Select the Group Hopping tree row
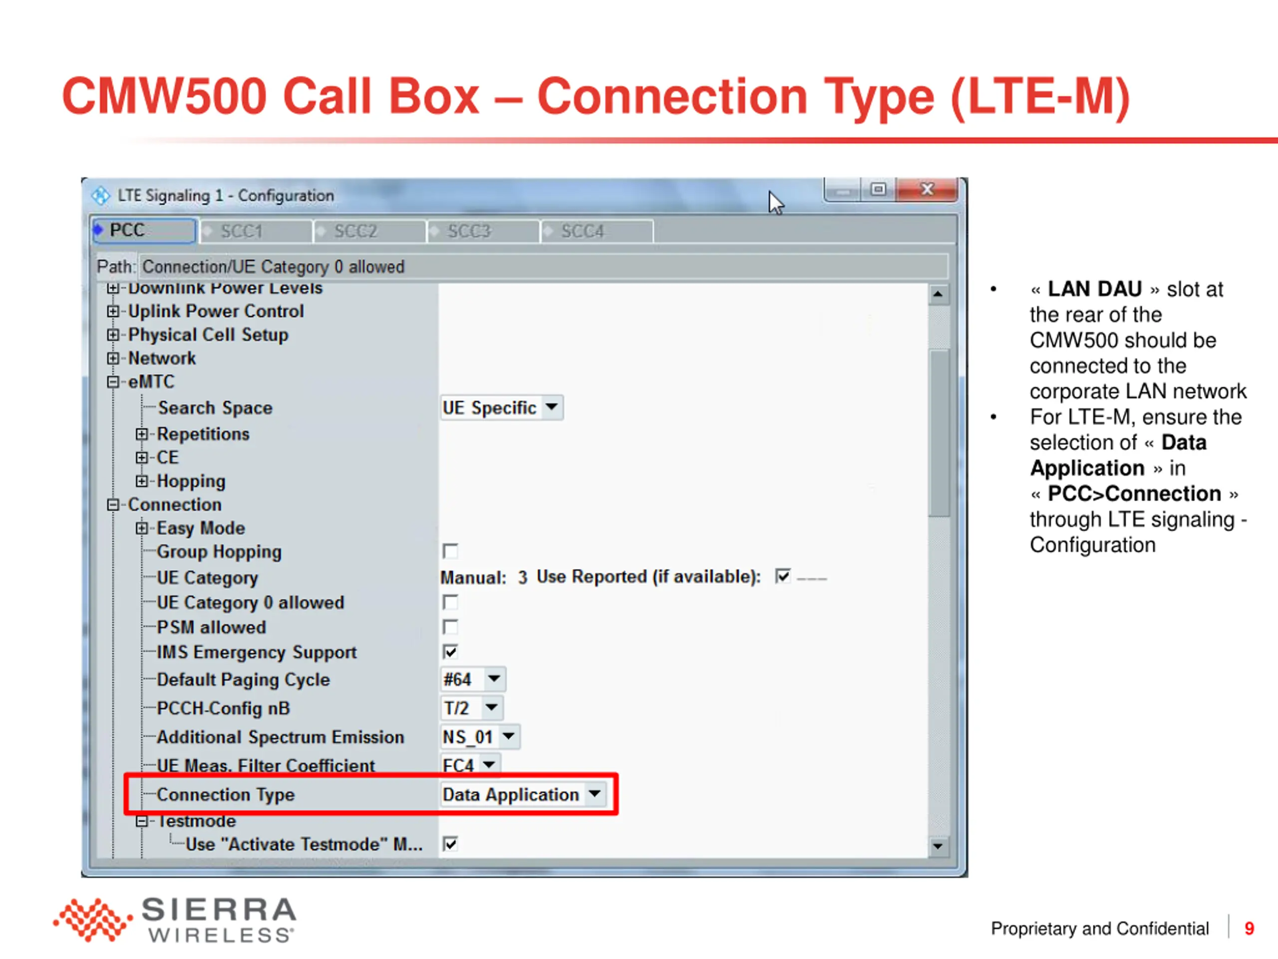Image resolution: width=1278 pixels, height=959 pixels. coord(219,551)
